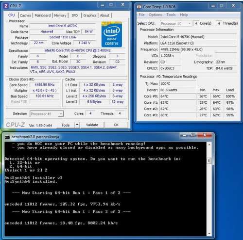This screenshot has width=243, height=240.
Task: Click the Validate button in CPU-Z
Action: [92, 125]
